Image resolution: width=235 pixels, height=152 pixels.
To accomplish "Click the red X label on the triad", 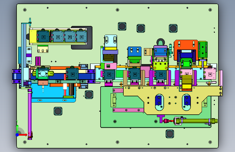I will (29, 133).
